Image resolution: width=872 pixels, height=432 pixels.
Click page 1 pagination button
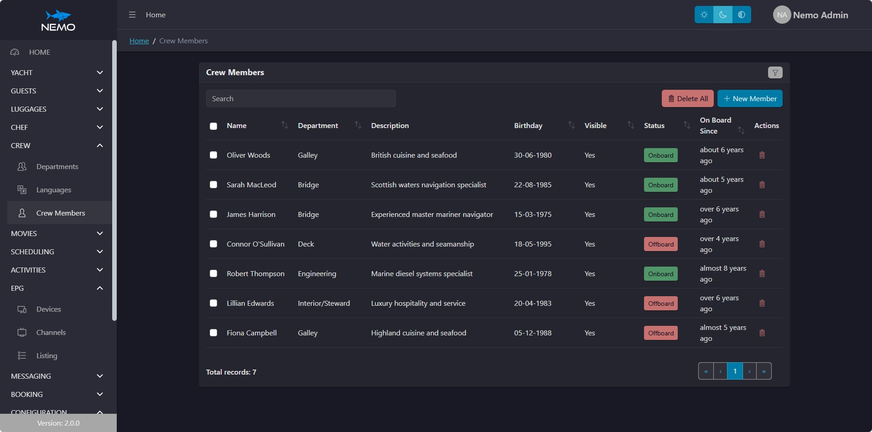coord(735,371)
